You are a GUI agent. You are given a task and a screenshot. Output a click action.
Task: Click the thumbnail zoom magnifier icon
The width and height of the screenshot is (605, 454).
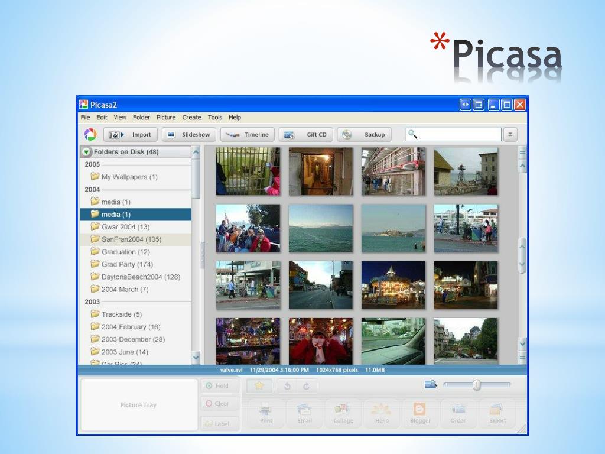[431, 384]
